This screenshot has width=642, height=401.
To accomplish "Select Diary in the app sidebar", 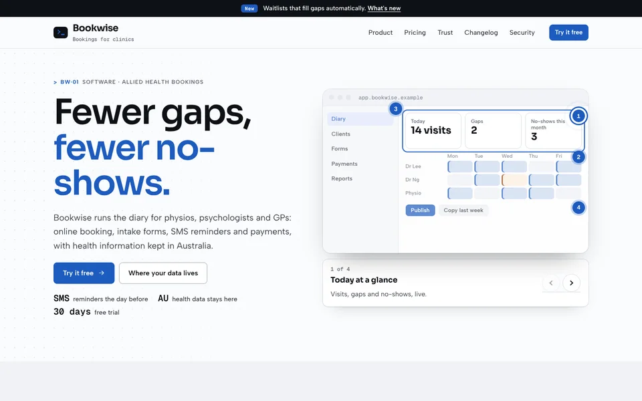I will [x=360, y=119].
